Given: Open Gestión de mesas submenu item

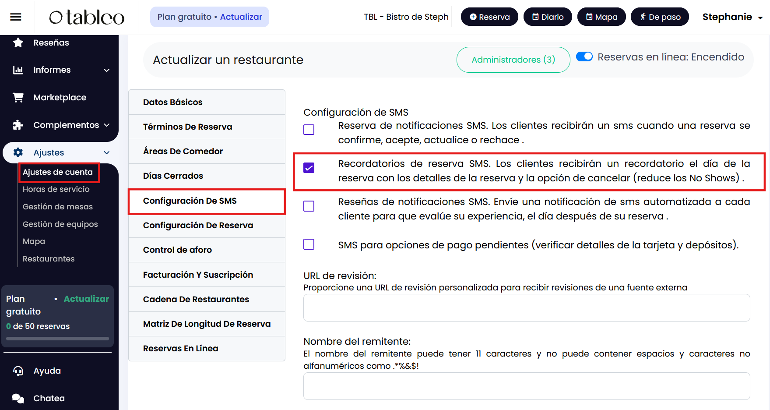Looking at the screenshot, I should pos(58,207).
